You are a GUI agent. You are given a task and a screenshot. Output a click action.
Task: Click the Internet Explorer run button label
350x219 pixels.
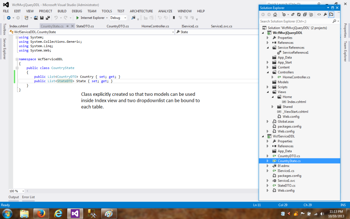coord(92,18)
